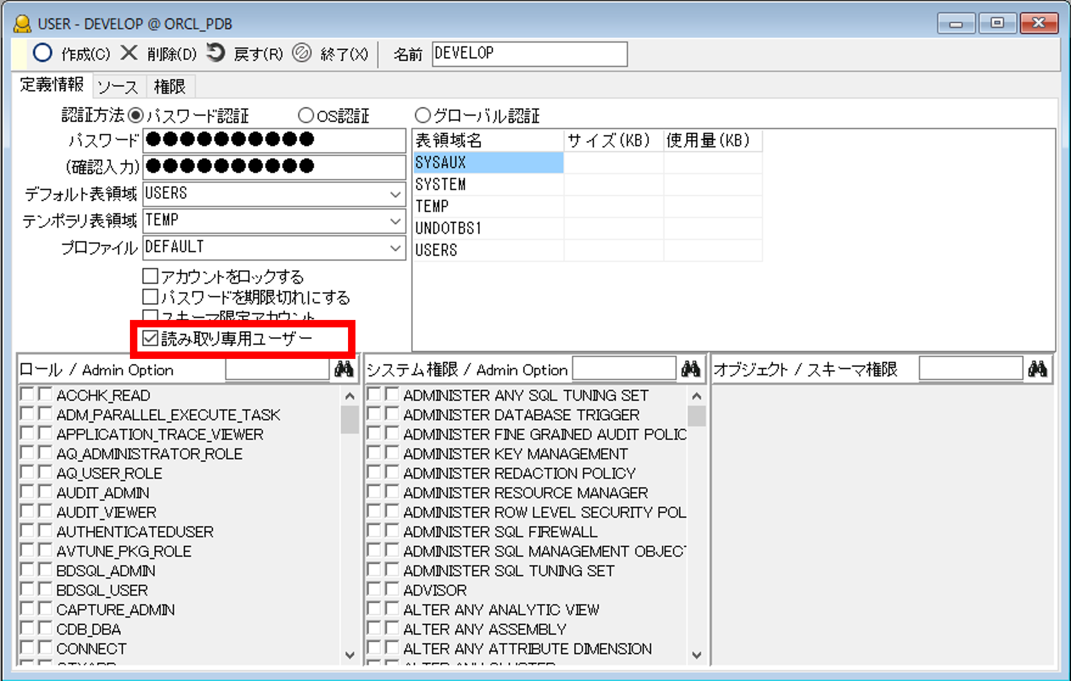
Task: Enable the lock account (アカウントをロックする) checkbox
Action: 150,276
